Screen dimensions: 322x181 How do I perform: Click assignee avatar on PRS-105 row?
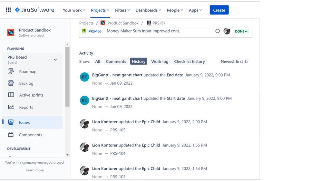[x=227, y=31]
